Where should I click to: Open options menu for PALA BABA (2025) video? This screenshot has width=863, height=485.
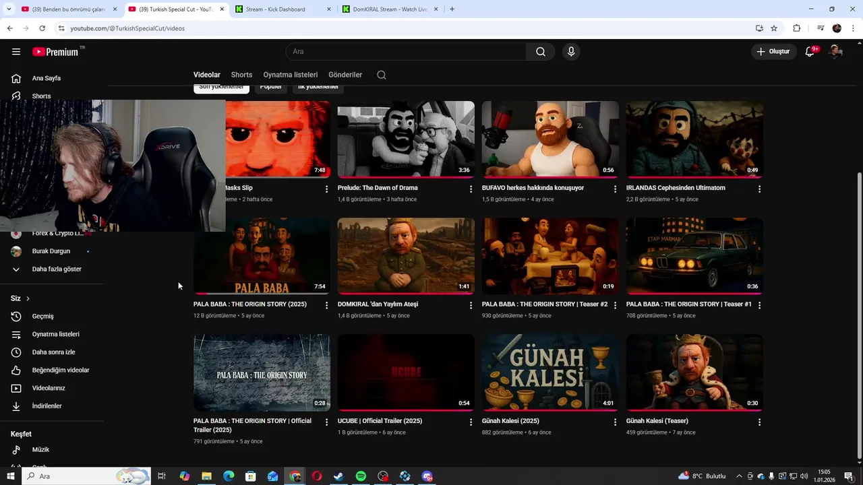[x=326, y=305]
